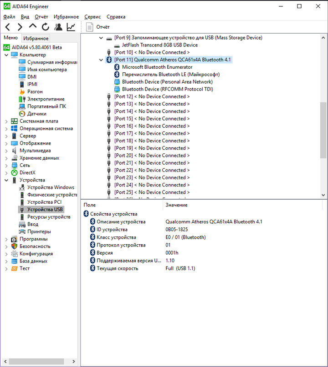Open the Сервис menu
The image size is (328, 367).
(x=92, y=17)
